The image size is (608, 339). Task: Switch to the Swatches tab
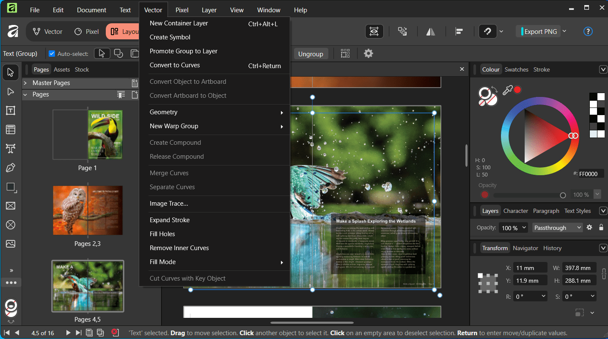[516, 69]
